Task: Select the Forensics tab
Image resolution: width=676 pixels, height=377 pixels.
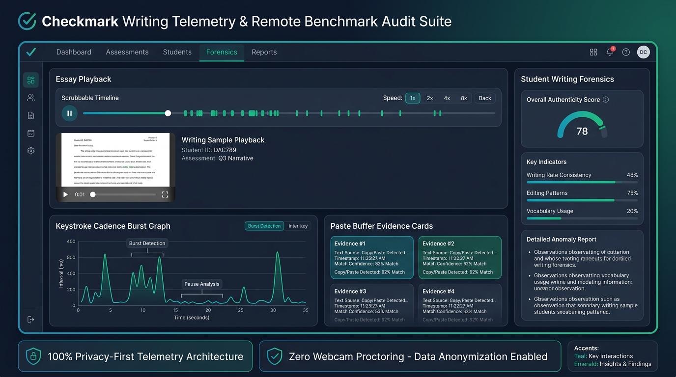Action: click(x=222, y=52)
